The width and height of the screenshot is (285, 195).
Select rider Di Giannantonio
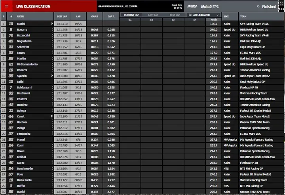pyautogui.click(x=27, y=64)
